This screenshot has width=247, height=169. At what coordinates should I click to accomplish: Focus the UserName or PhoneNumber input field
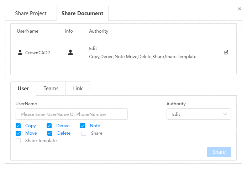tap(72, 114)
